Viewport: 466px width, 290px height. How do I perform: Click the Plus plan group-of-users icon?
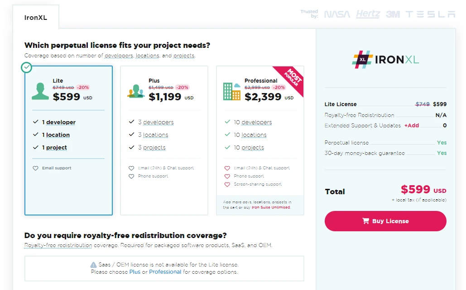[136, 91]
